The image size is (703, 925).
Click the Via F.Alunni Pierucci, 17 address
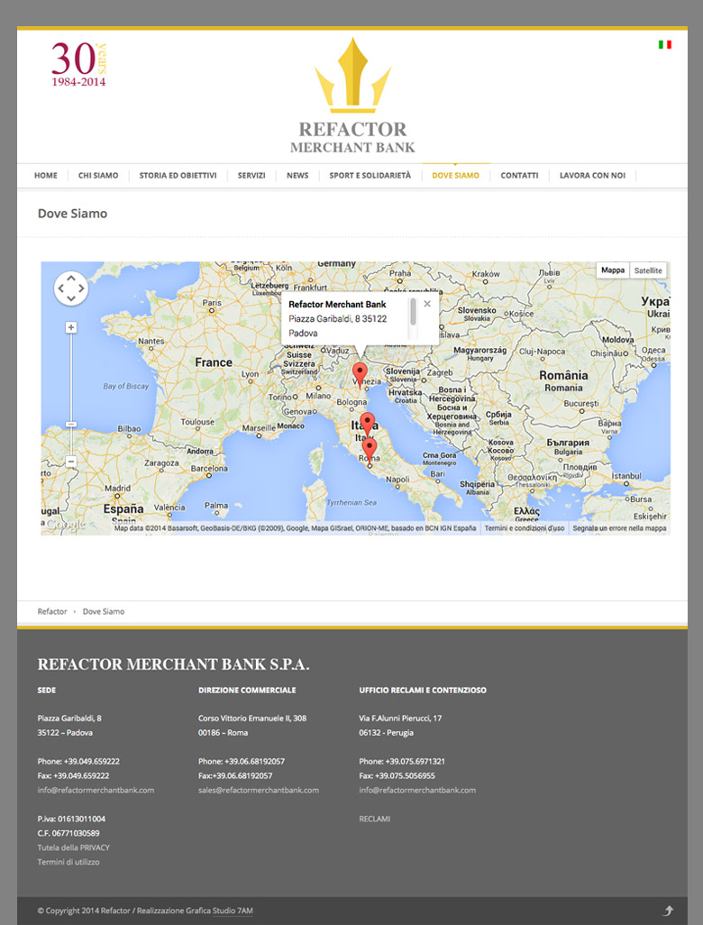click(400, 718)
